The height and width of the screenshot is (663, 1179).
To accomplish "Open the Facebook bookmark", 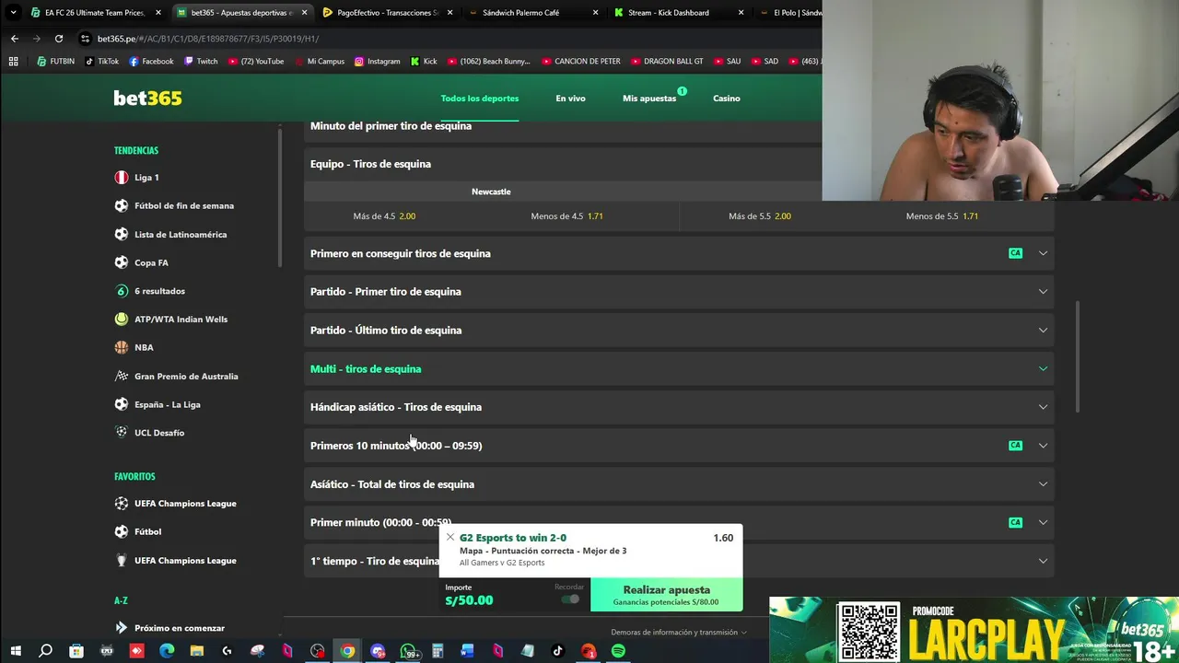I will [x=151, y=61].
